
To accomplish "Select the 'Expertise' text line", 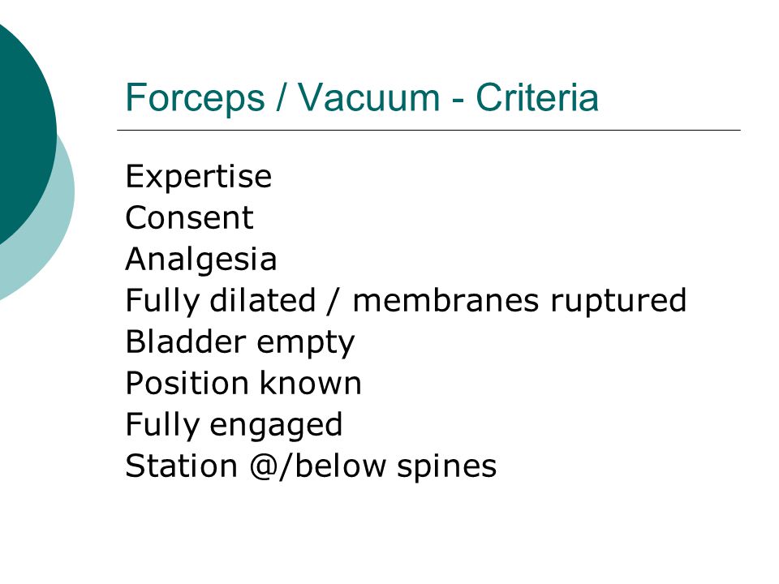I will [199, 178].
